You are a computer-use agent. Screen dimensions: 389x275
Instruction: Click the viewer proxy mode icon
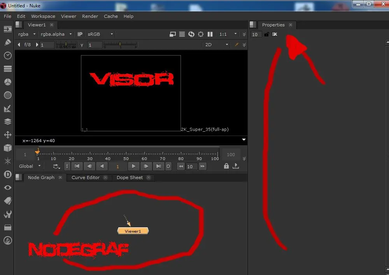click(173, 34)
